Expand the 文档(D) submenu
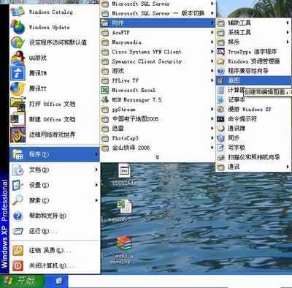Viewport: 292px width, 288px height. click(55, 170)
